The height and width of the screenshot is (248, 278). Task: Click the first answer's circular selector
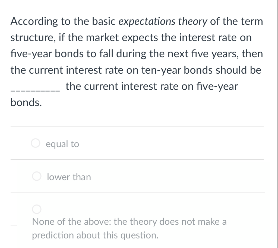coord(35,143)
